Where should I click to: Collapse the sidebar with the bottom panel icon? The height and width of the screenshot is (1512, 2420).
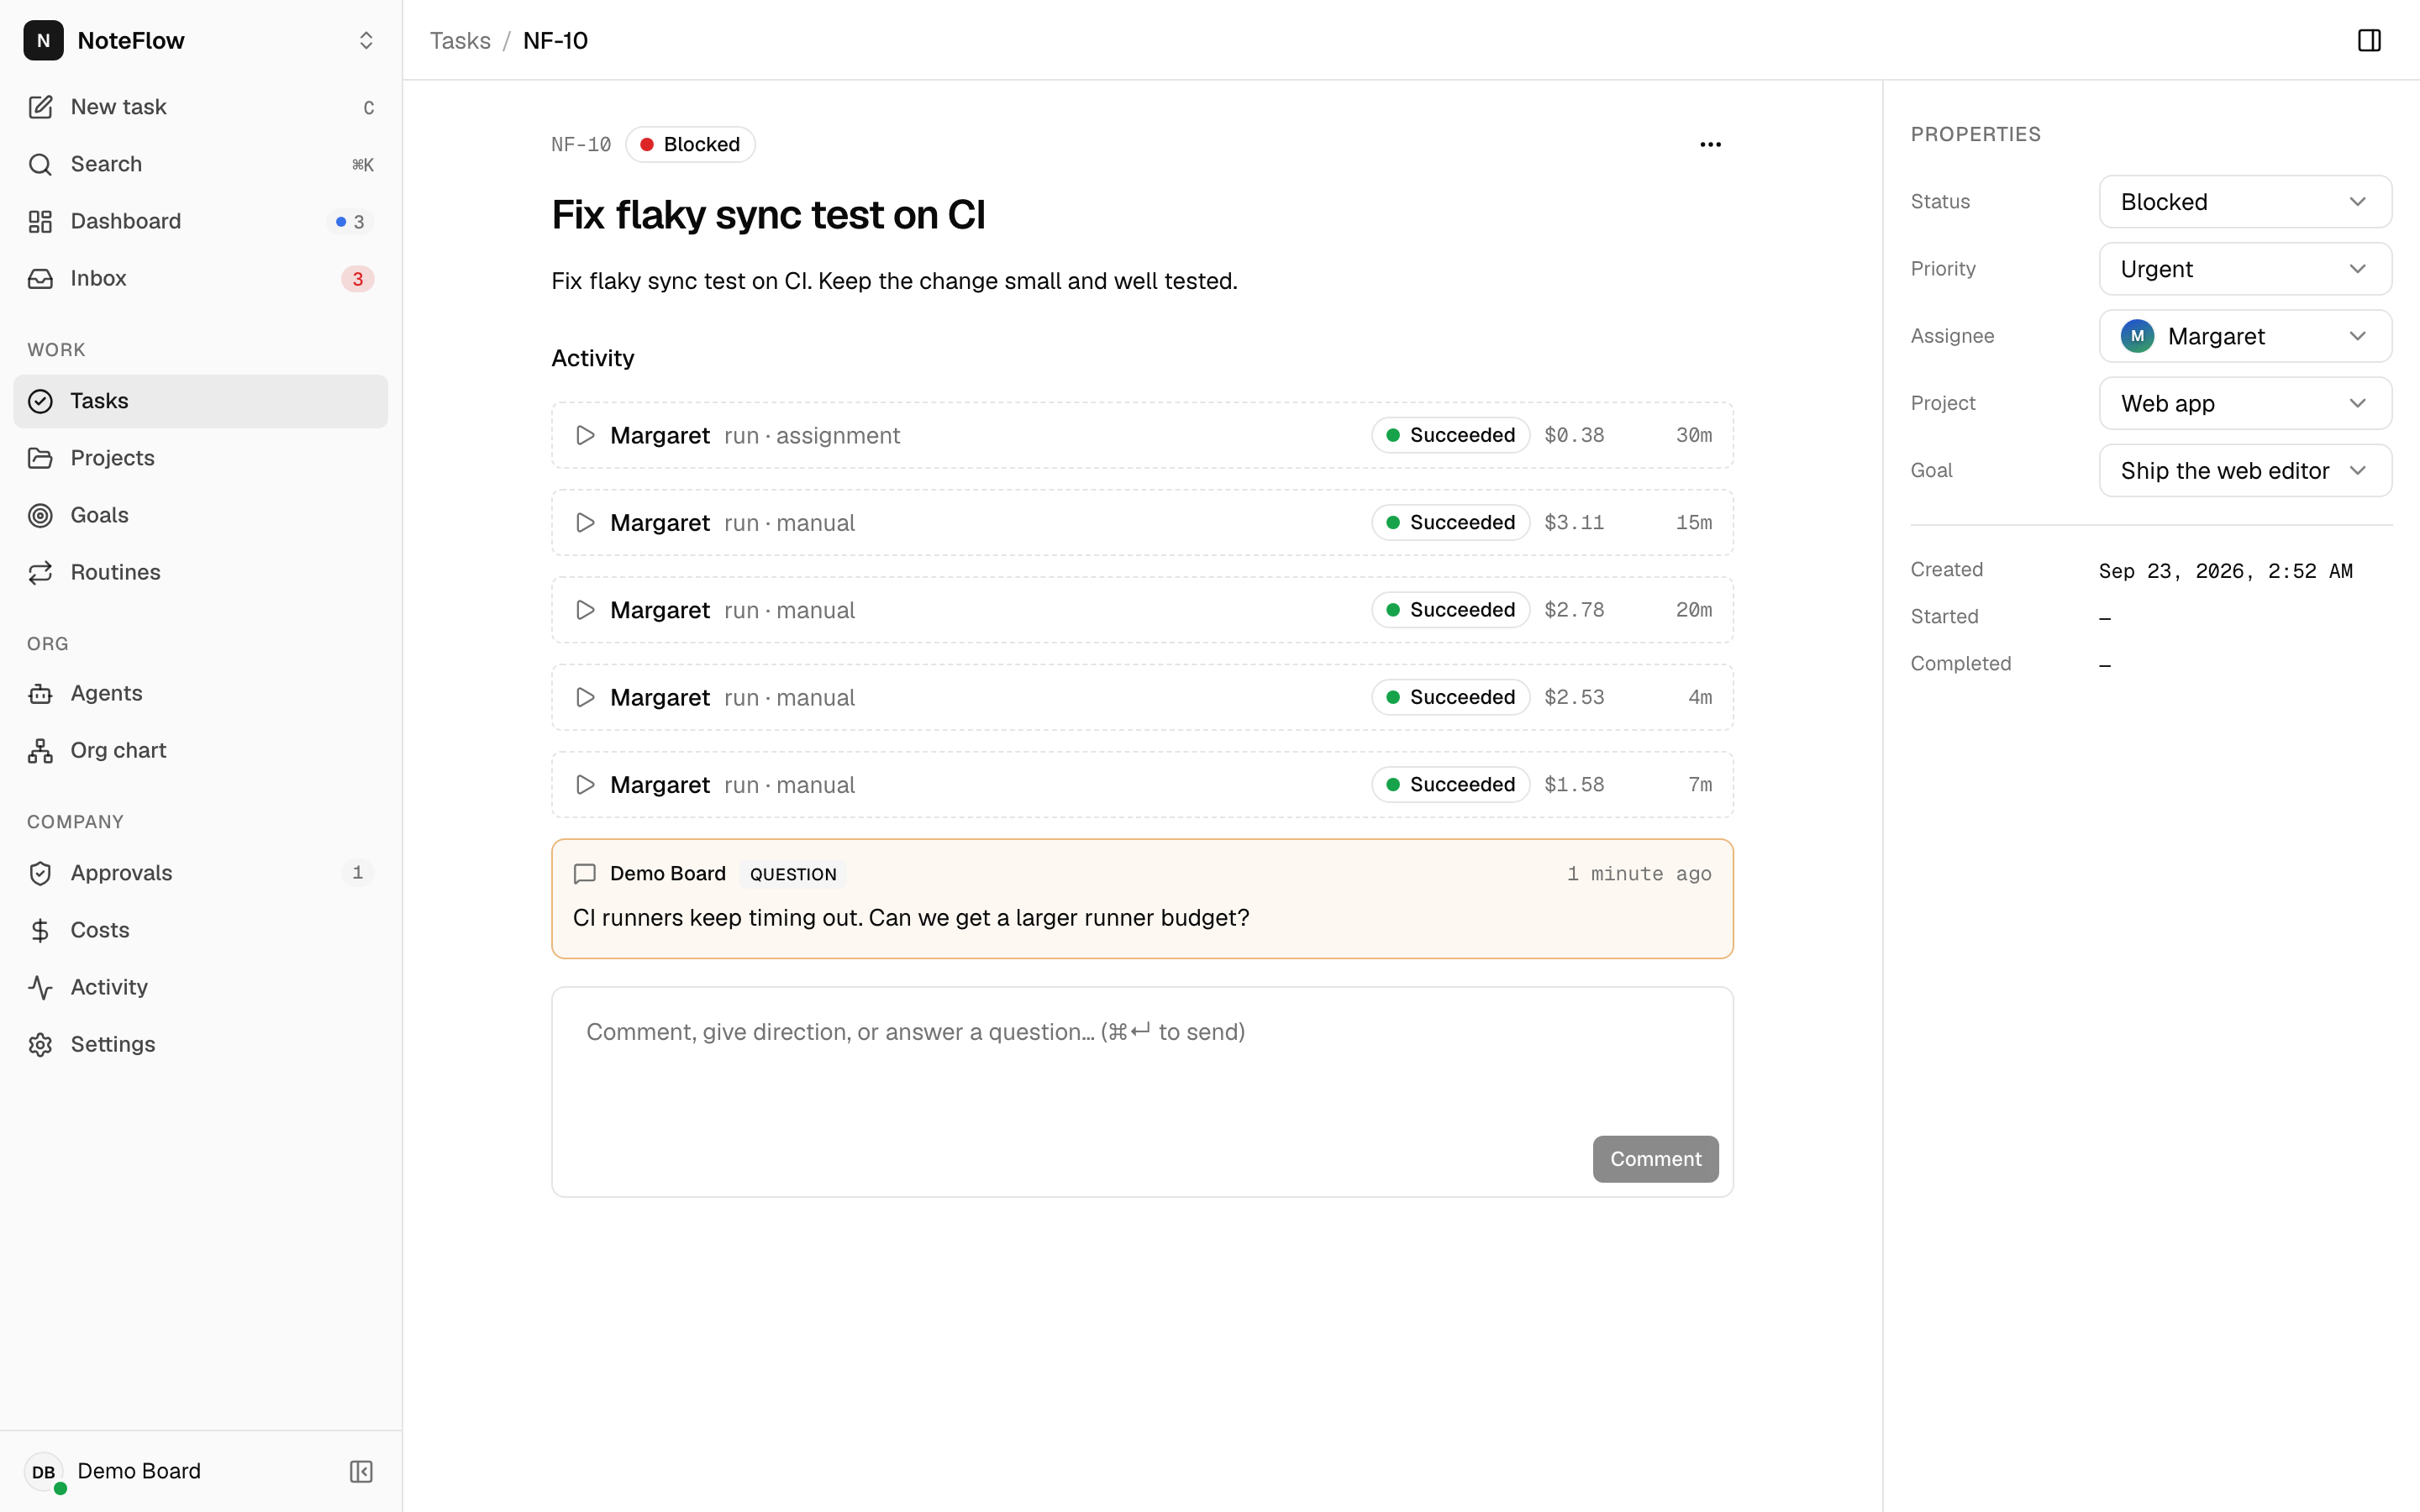point(361,1471)
